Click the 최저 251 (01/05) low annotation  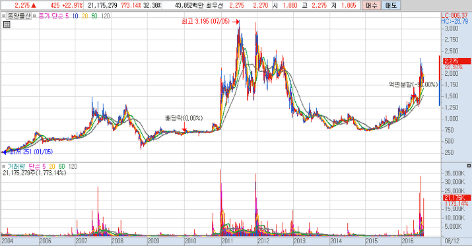click(x=31, y=152)
